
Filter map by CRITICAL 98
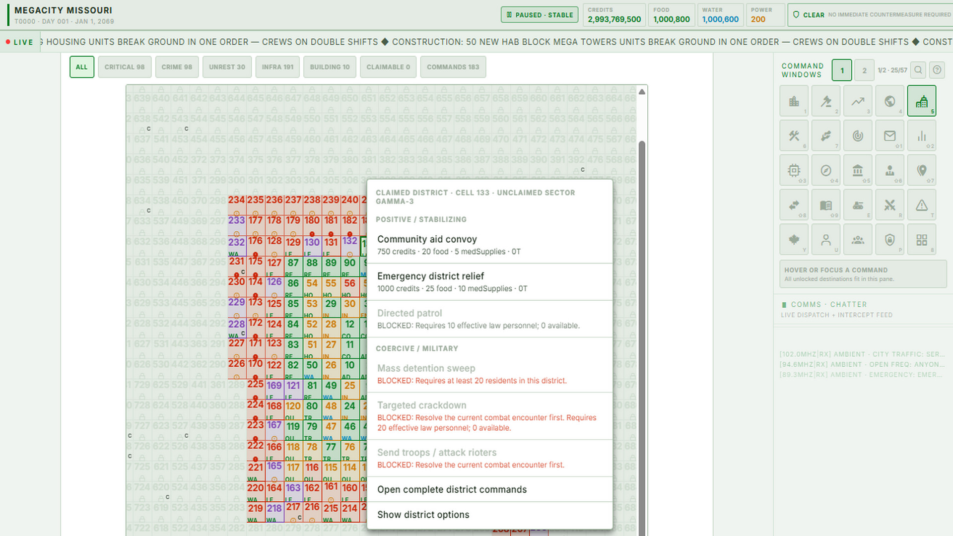coord(125,67)
